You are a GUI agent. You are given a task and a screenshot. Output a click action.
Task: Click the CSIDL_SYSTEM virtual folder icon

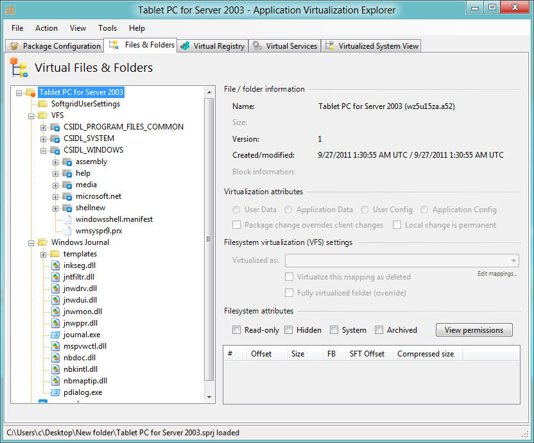click(x=55, y=138)
